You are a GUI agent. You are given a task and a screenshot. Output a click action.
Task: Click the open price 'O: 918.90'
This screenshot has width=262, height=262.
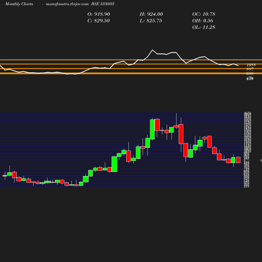click(x=99, y=14)
